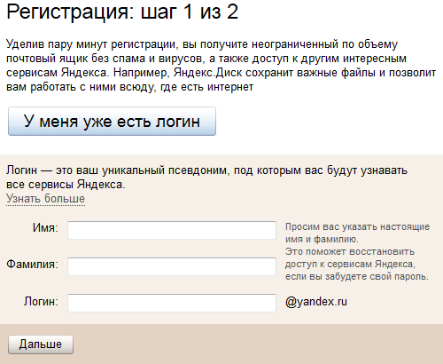This screenshot has height=364, width=443.
Task: Focus the Фамилия input field
Action: point(172,266)
